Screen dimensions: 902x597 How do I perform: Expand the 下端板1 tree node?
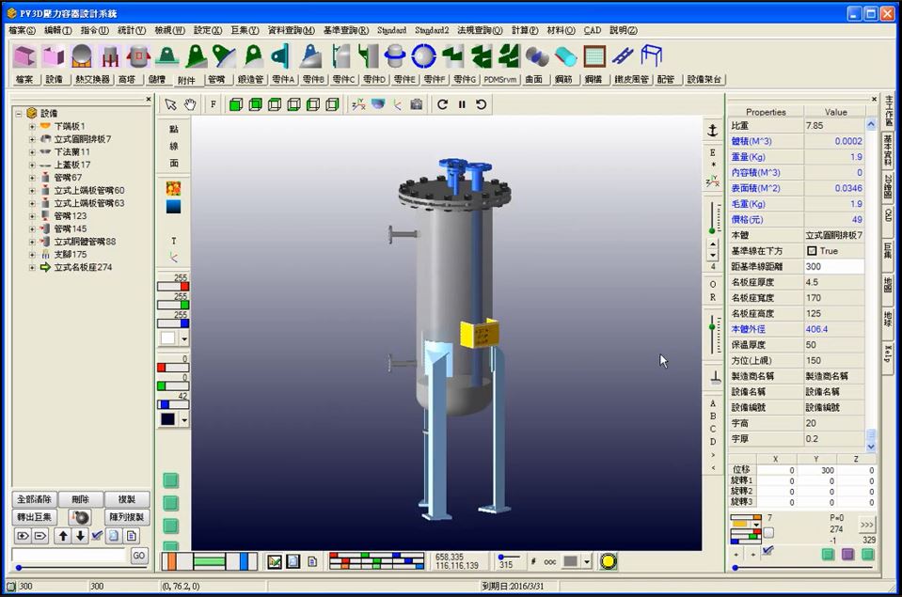(32, 126)
